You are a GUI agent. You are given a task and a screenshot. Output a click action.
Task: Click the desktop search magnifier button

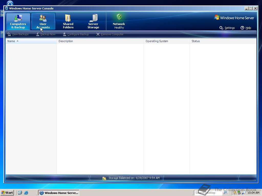[225, 192]
